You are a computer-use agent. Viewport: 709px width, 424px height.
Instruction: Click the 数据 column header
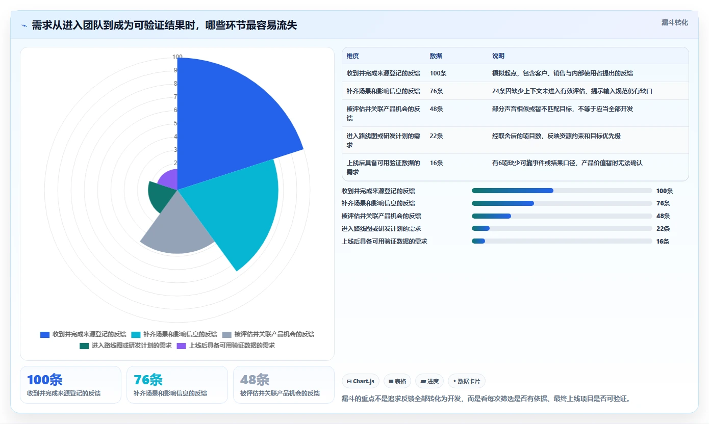pyautogui.click(x=436, y=56)
